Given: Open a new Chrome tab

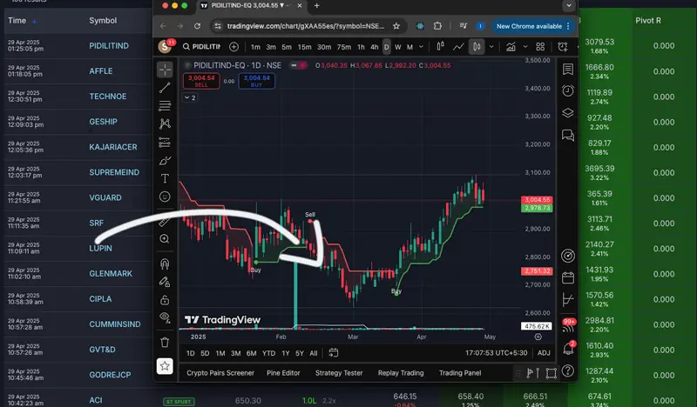Looking at the screenshot, I should click(316, 6).
